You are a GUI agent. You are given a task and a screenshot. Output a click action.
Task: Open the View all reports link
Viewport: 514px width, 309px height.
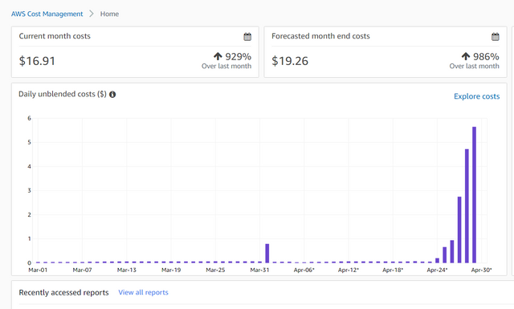tap(143, 292)
